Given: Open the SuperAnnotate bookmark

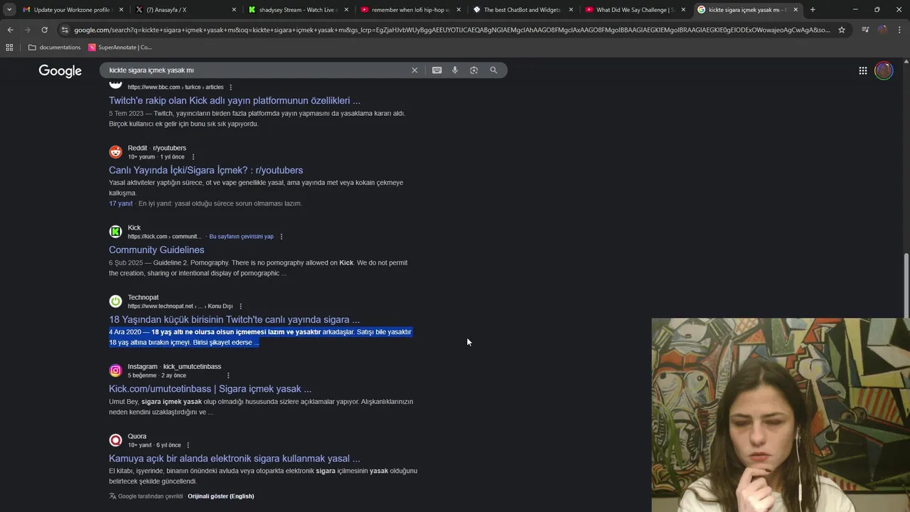Looking at the screenshot, I should pos(119,47).
